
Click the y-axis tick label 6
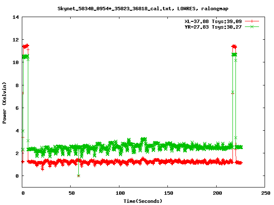click(x=17, y=108)
